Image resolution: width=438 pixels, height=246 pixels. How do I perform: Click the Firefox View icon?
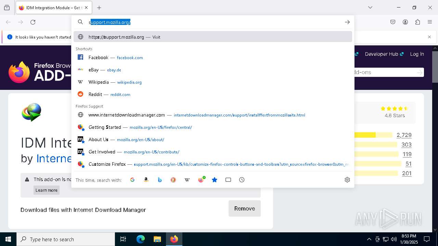click(x=7, y=8)
